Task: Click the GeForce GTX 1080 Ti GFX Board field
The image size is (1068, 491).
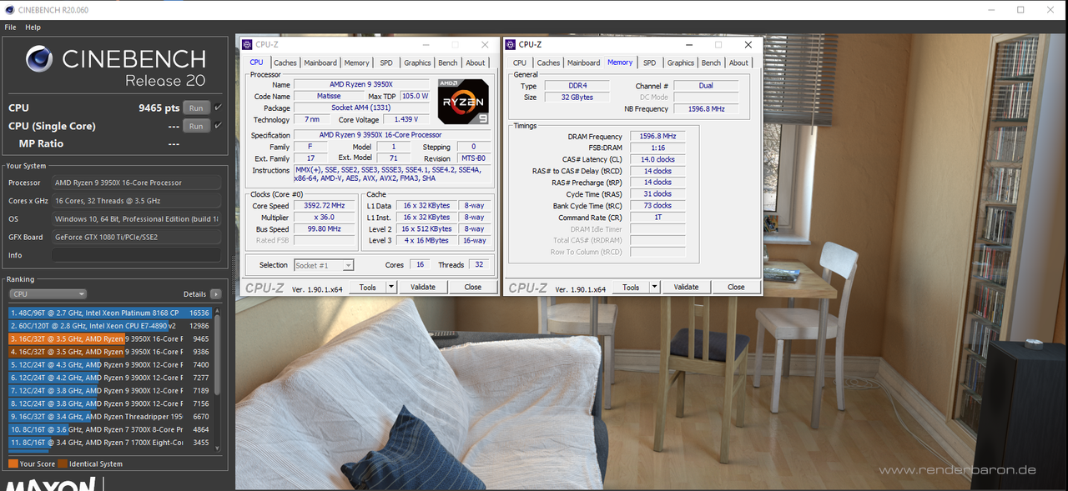Action: [x=137, y=237]
